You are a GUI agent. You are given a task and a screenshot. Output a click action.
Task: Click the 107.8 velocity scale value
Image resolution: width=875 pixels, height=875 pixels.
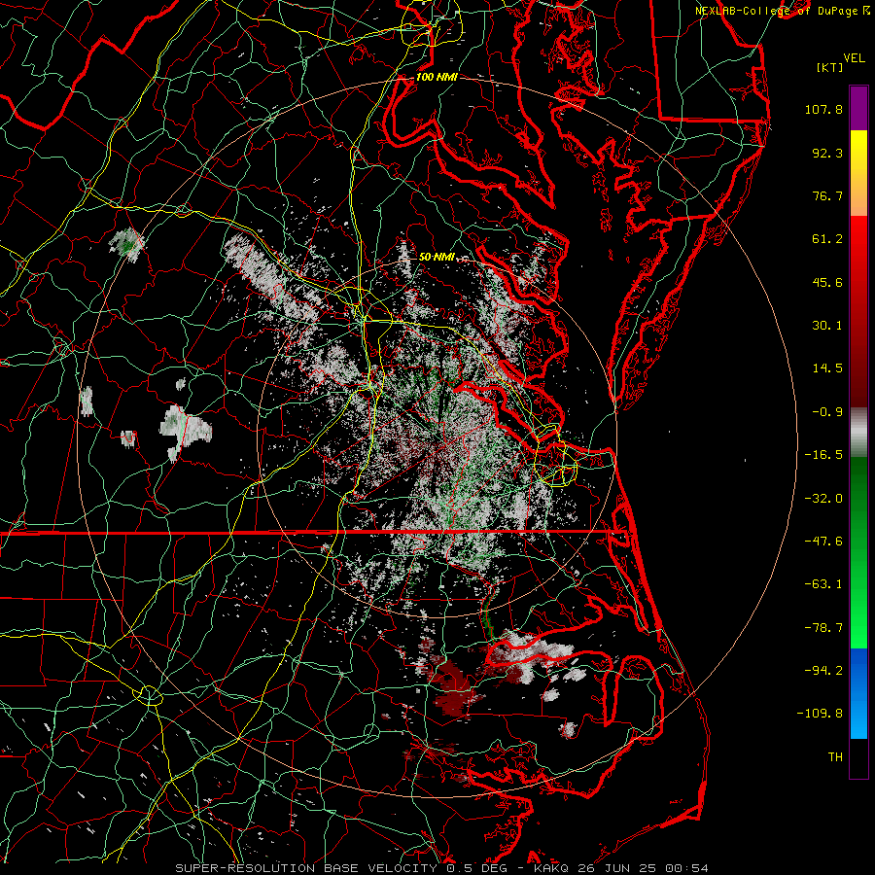(x=823, y=109)
